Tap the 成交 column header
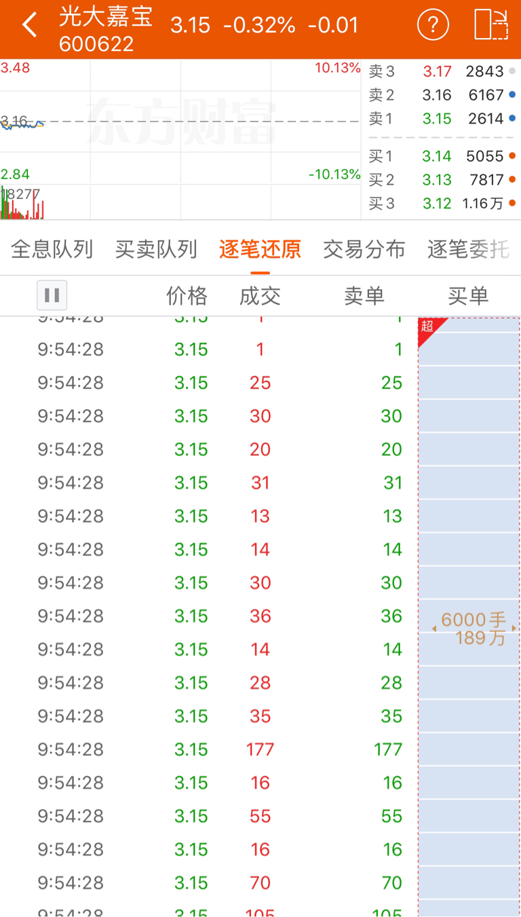 click(x=260, y=296)
